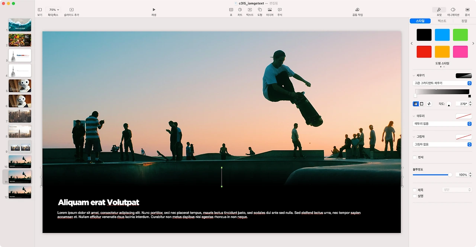
Task: Choose the radial gradient type button
Action: pos(422,104)
